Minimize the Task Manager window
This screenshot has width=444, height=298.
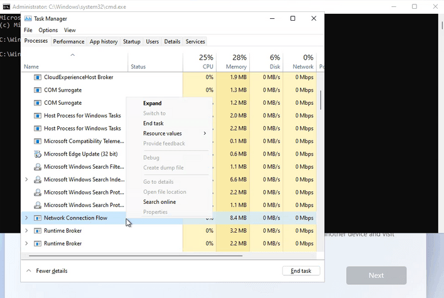(272, 18)
